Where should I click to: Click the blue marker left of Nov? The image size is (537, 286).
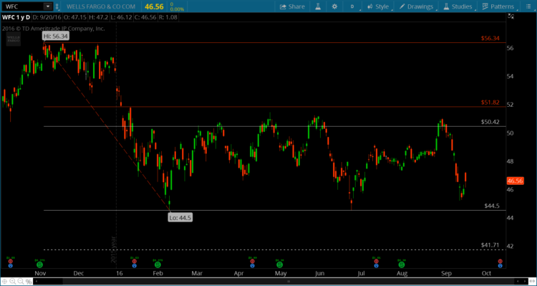(x=10, y=265)
